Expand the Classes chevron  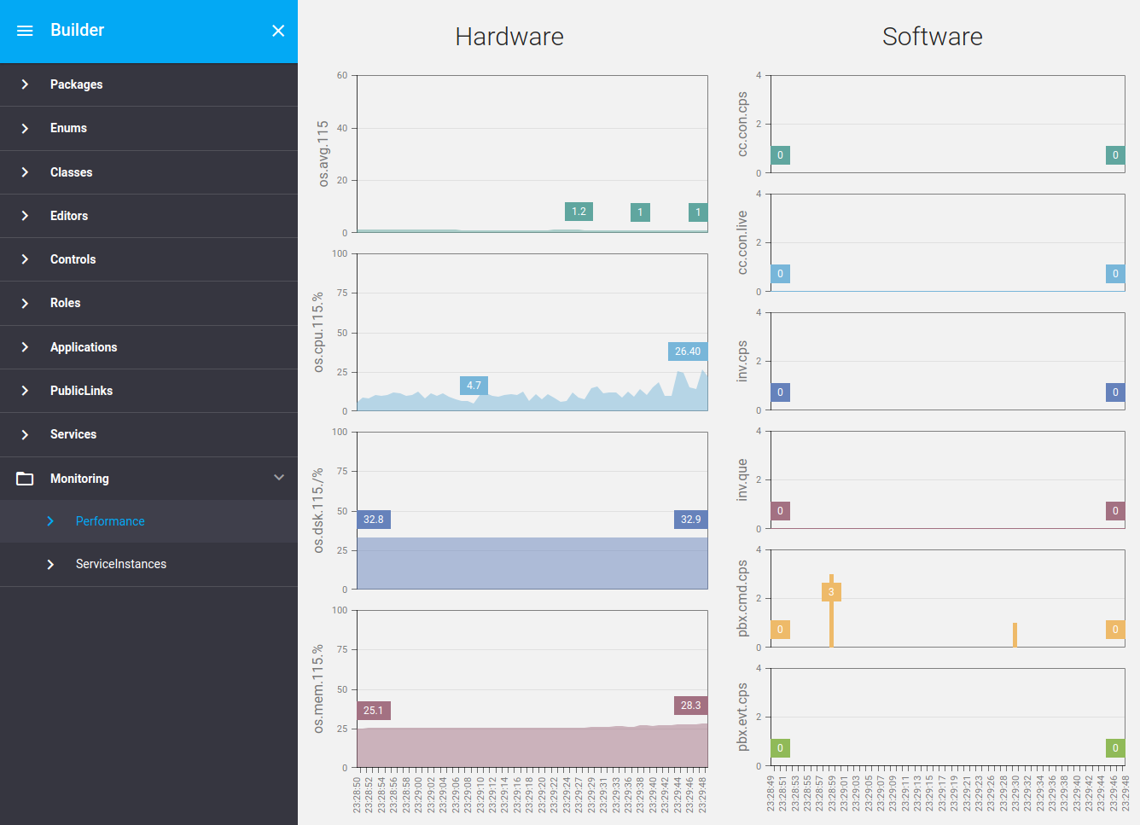(25, 172)
